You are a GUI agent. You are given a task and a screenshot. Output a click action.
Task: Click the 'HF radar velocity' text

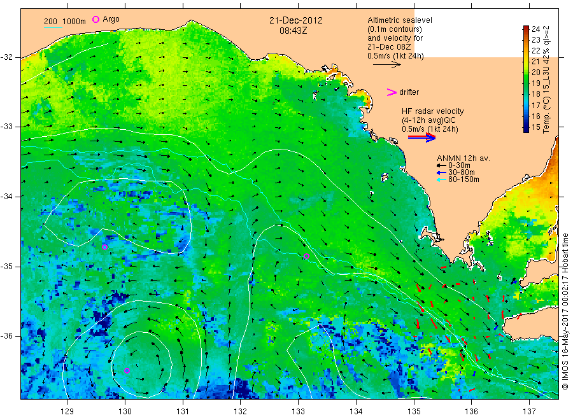click(x=433, y=111)
